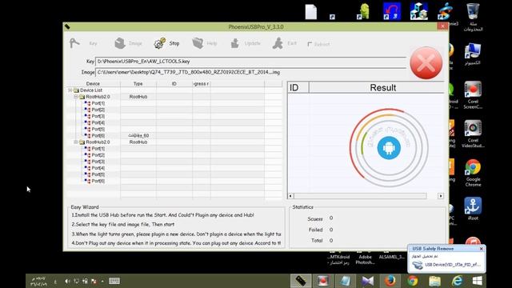Open Corel VideoStudio desktop shortcut

tap(473, 134)
